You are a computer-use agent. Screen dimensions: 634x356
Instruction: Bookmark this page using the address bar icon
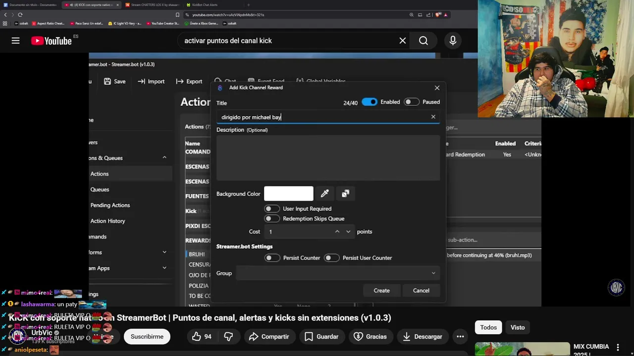[178, 15]
